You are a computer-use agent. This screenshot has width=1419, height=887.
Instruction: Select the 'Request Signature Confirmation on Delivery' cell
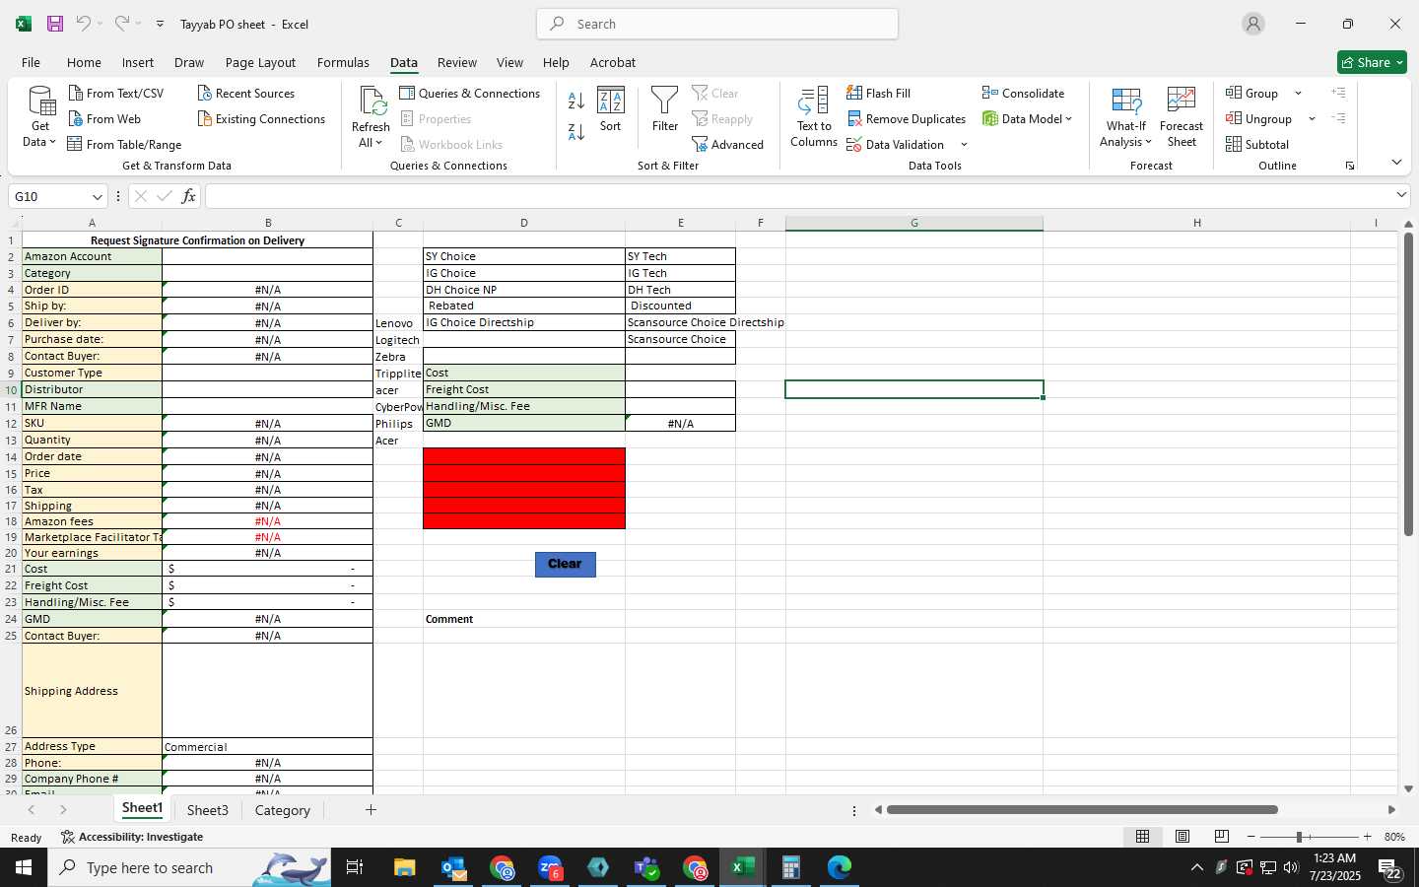(x=197, y=240)
